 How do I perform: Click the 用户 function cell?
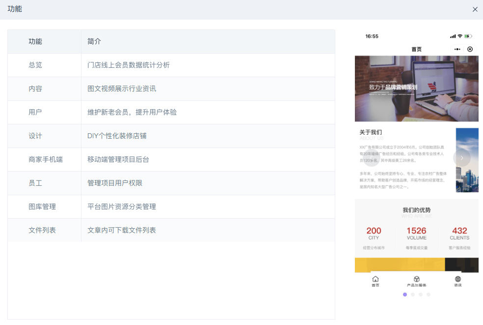point(44,112)
